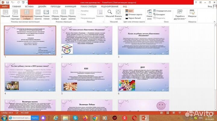Click Cascade (Каскадом) windows

(x=159, y=14)
